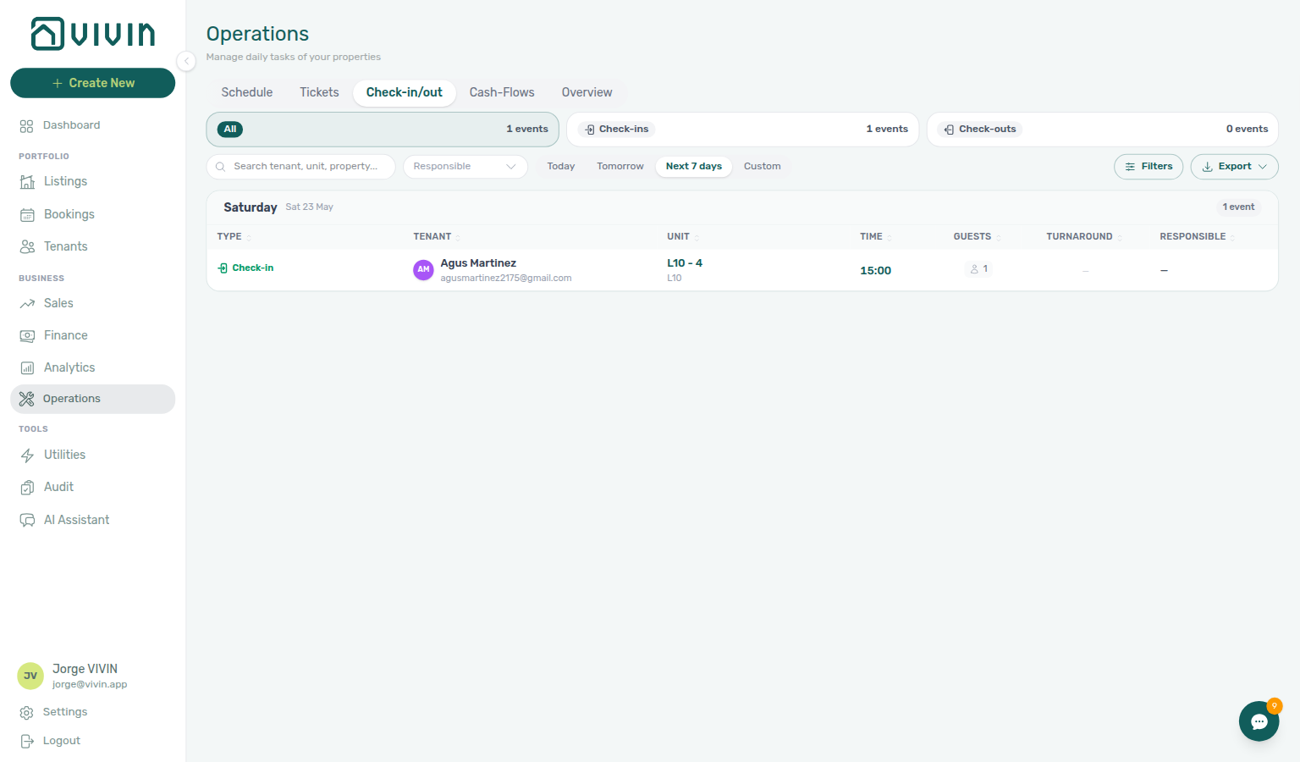This screenshot has height=762, width=1300.
Task: Open Utilities tool
Action: [x=65, y=455]
